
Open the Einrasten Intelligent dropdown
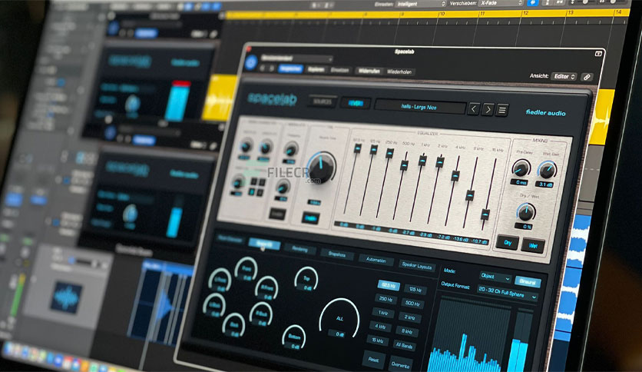click(x=421, y=4)
